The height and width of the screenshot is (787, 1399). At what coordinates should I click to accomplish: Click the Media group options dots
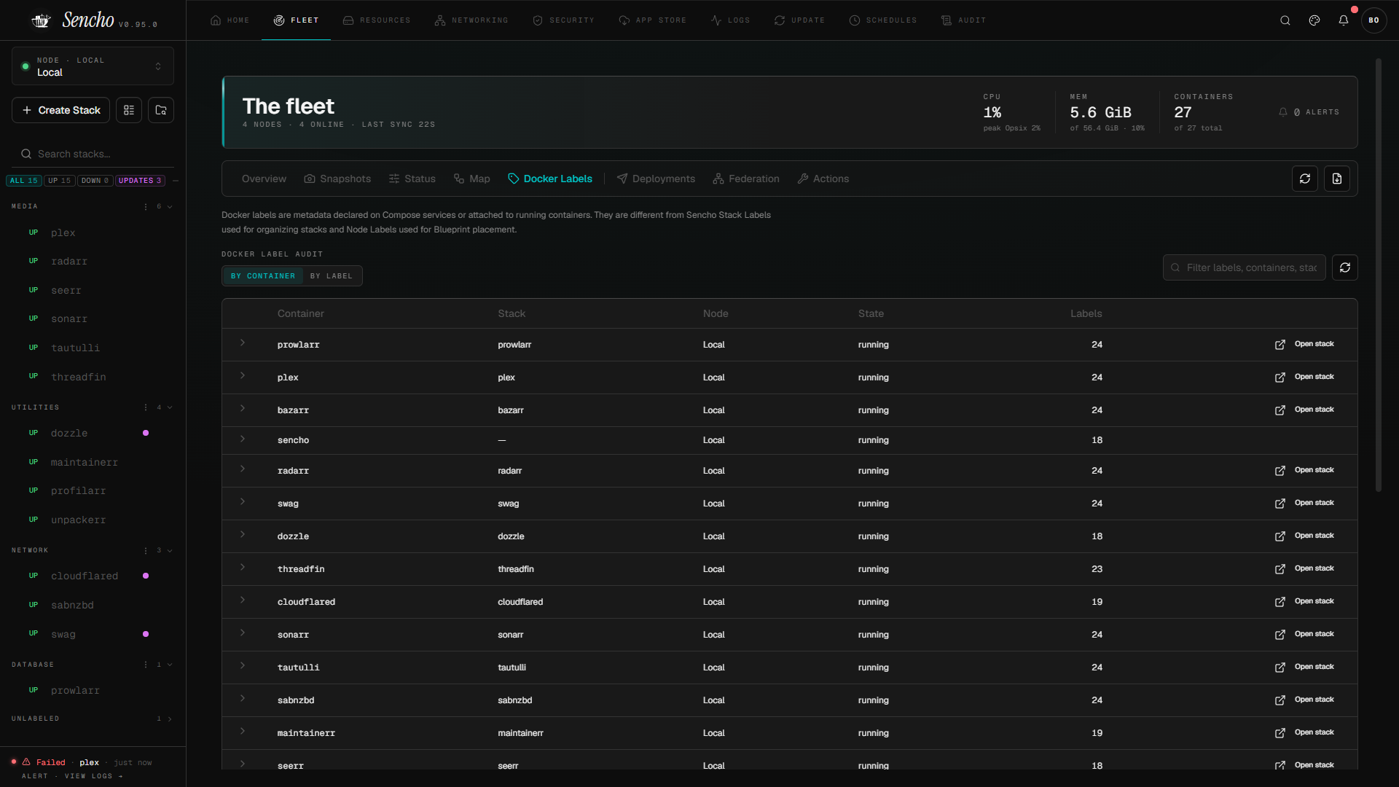click(x=146, y=206)
